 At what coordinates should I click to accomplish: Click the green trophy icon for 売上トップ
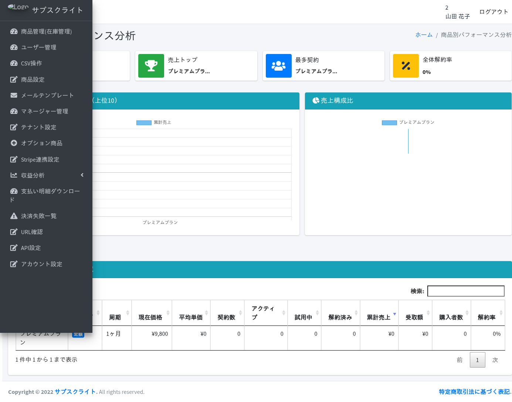(x=151, y=66)
